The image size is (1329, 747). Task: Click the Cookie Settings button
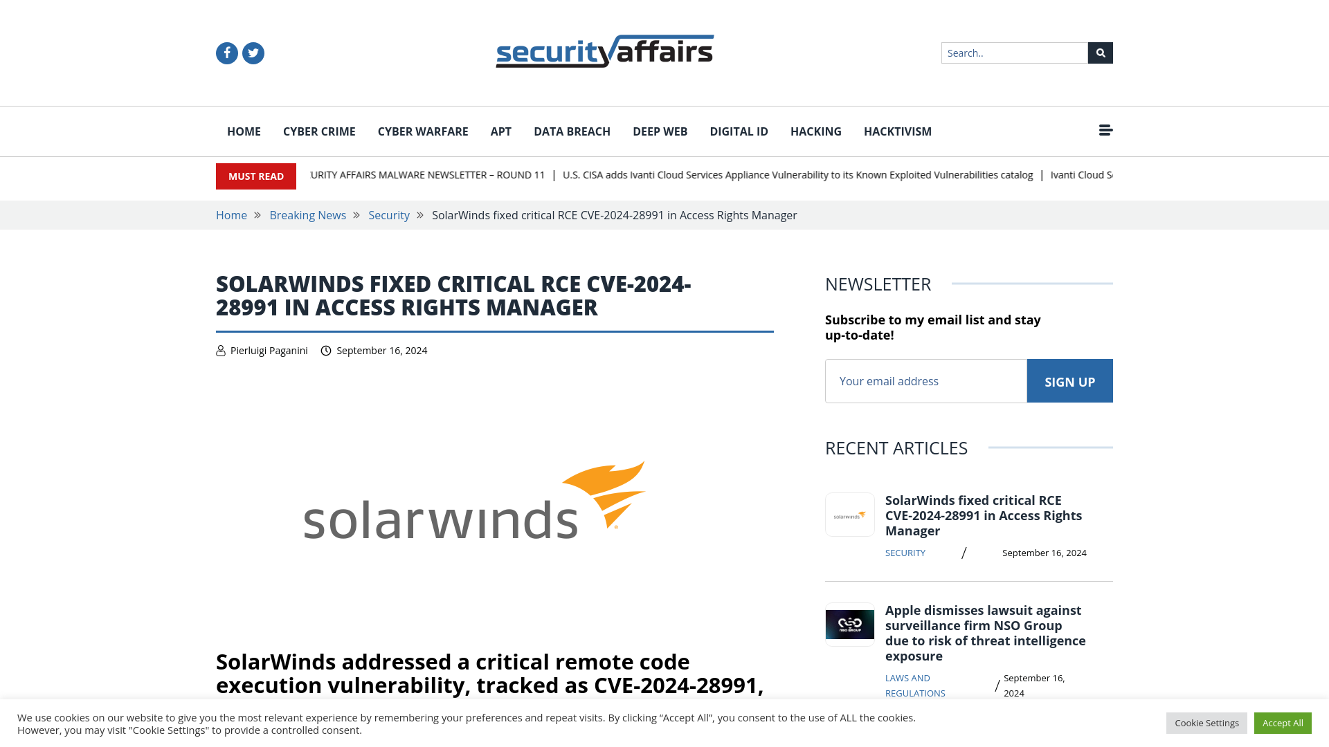tap(1206, 722)
